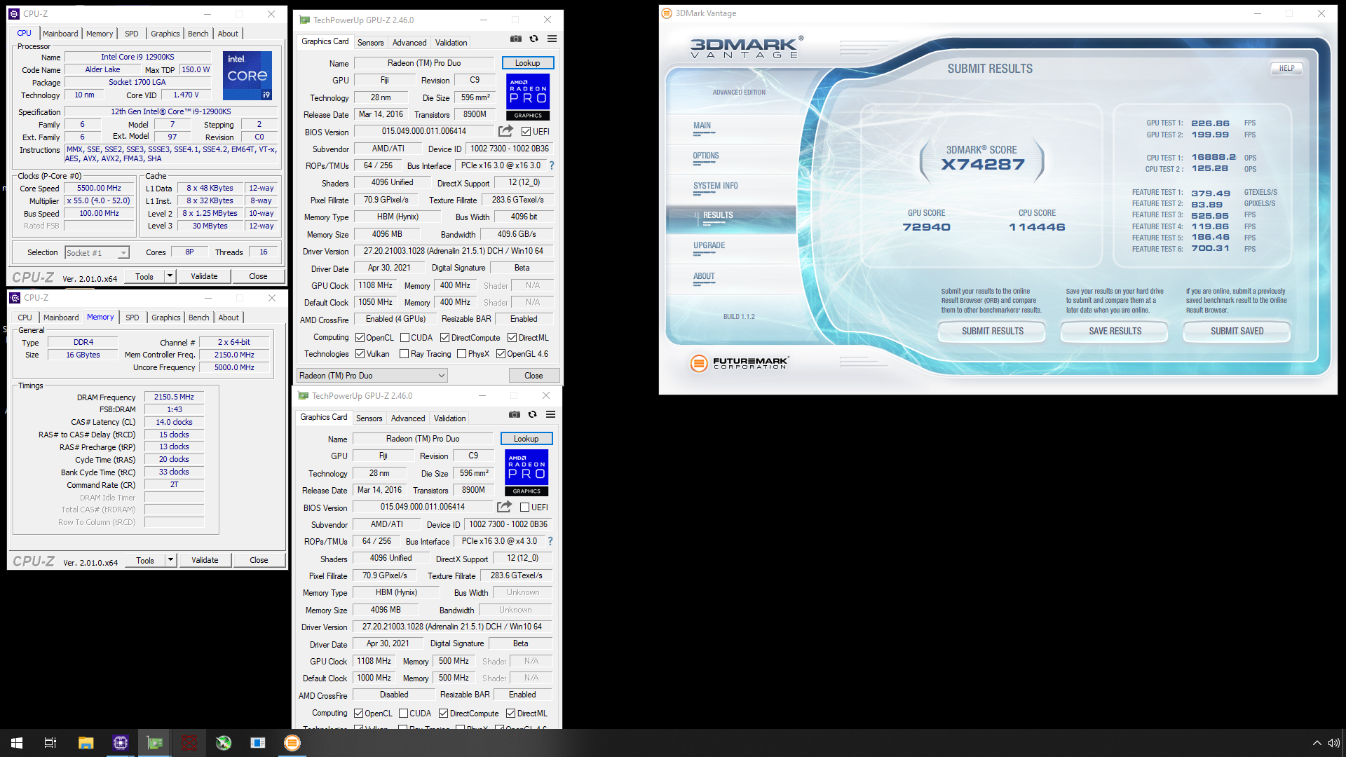Screen dimensions: 1346x757
Task: Switch to SPD tab in upper CPU-Z
Action: pyautogui.click(x=132, y=34)
